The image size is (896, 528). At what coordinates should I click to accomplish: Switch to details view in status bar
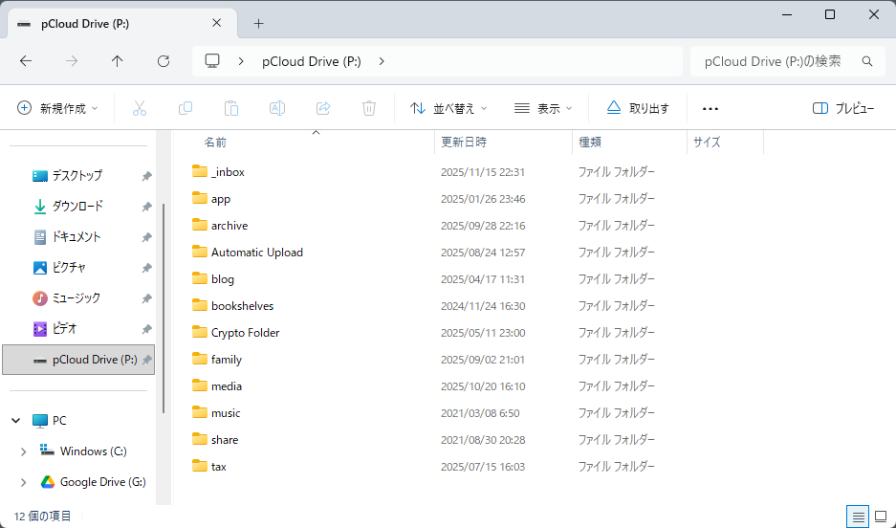pos(859,517)
